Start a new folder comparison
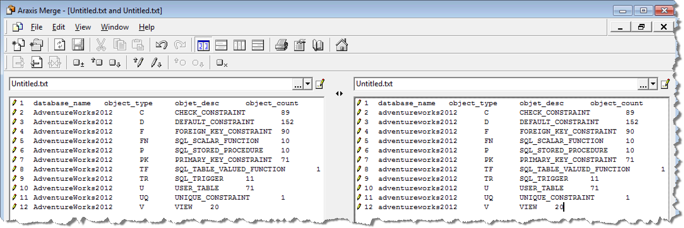 coord(36,45)
